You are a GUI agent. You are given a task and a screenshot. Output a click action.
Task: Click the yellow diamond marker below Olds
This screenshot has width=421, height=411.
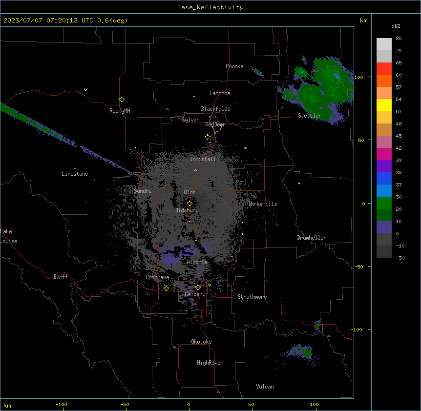tap(189, 204)
